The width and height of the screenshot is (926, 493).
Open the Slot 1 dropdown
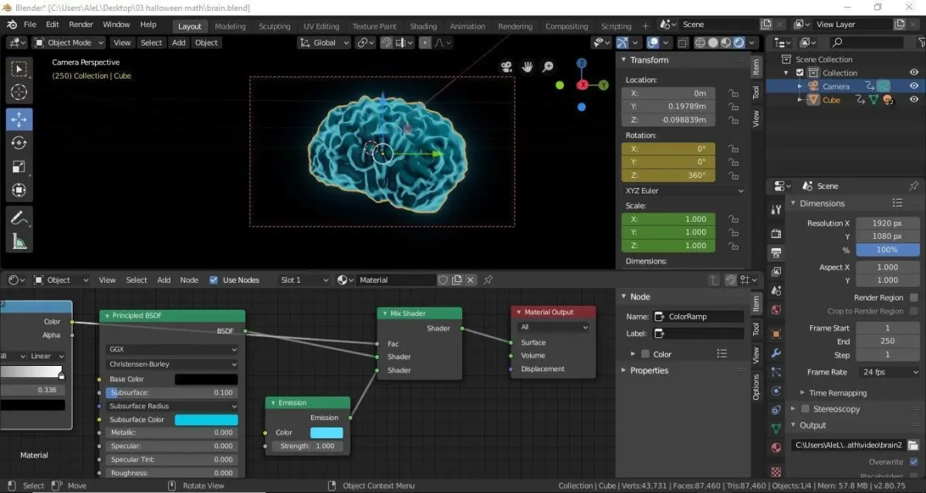click(x=304, y=280)
